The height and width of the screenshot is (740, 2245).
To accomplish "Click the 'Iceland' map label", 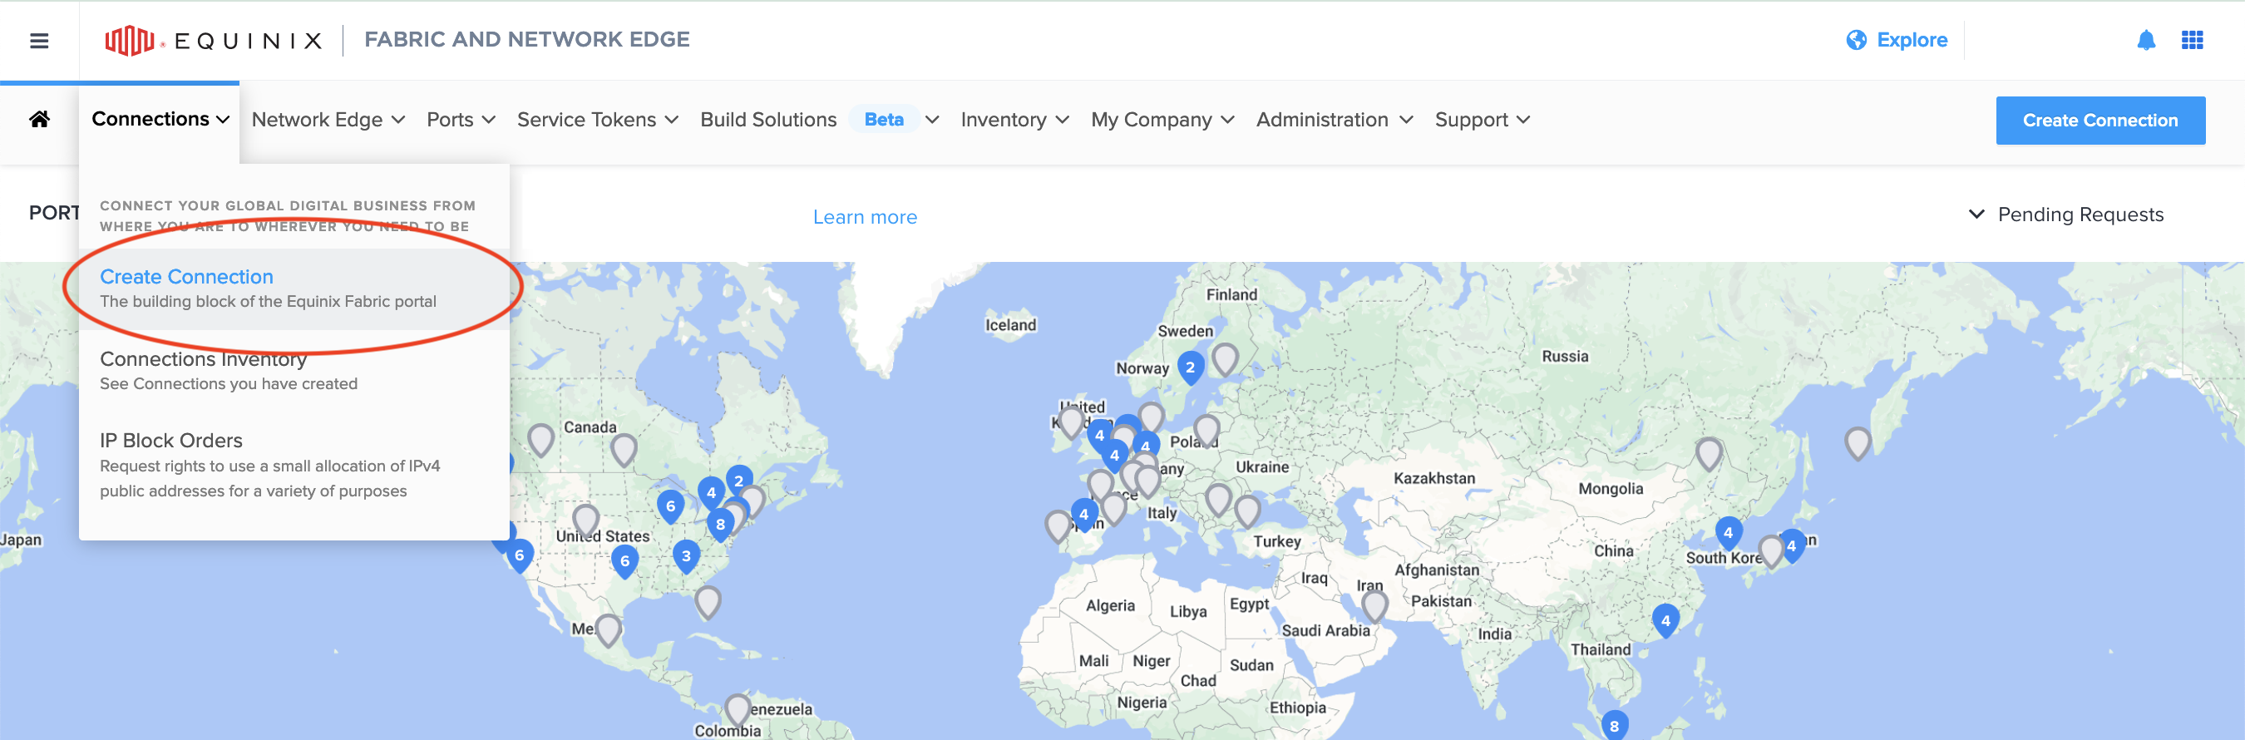I will (1010, 325).
